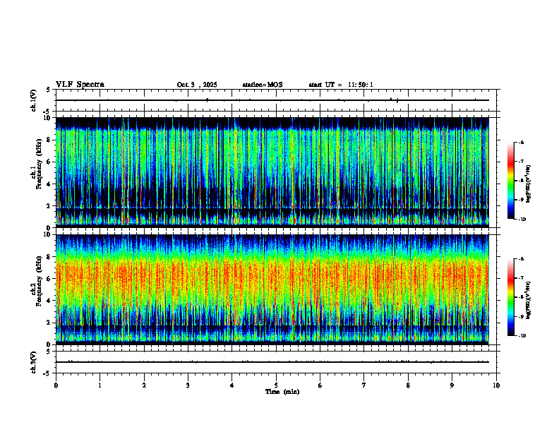Click the ch.2 "Frequency (kHz)" axis label

(39, 281)
